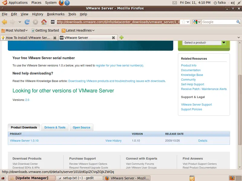Click Details for VMware Server 1.0.10
242x181 pixels.
(203, 141)
